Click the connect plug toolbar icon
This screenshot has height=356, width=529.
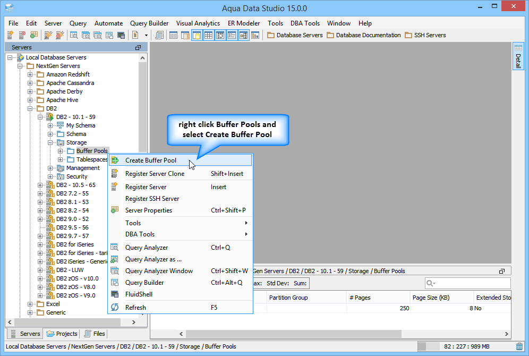pos(48,35)
